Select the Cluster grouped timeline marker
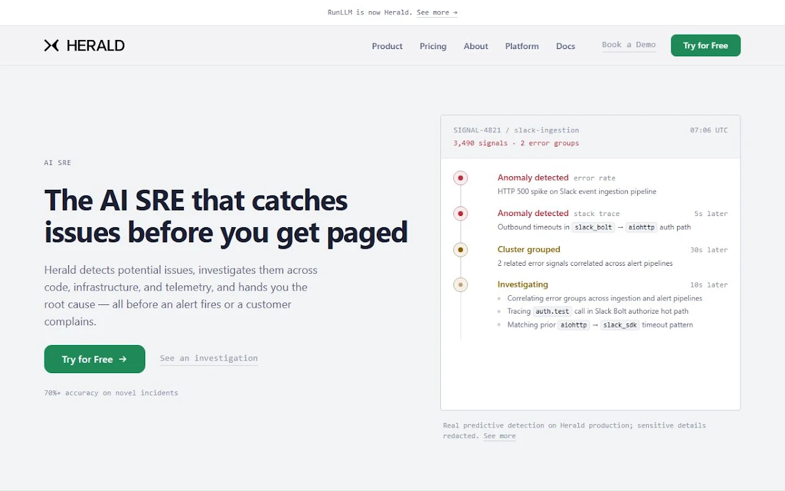Viewport: 785px width, 491px height. coord(461,249)
